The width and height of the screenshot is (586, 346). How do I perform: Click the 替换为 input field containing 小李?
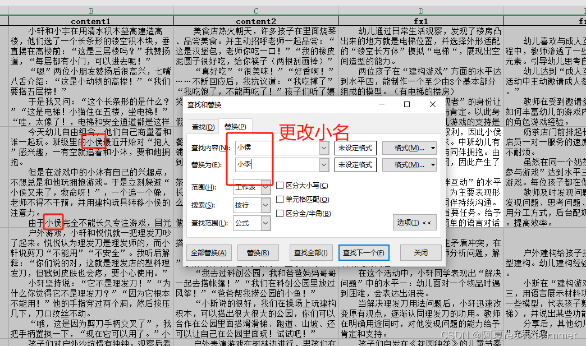pyautogui.click(x=277, y=165)
